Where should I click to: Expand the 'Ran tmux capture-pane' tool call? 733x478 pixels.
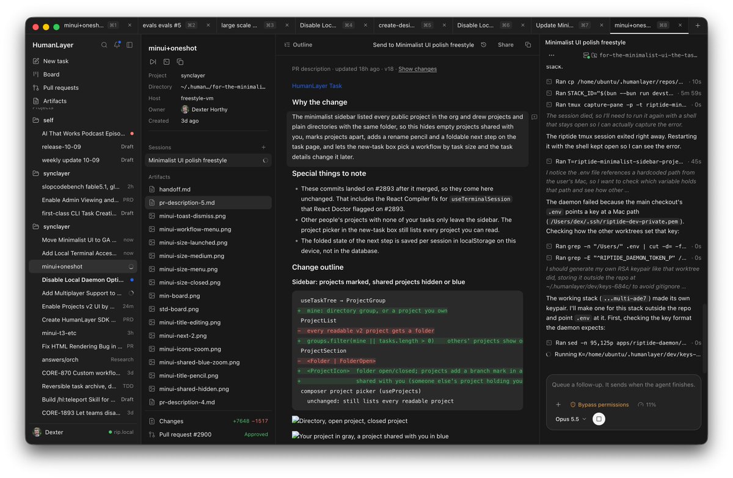624,104
